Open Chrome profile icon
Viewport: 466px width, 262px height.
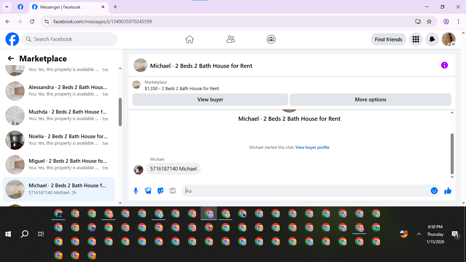pos(446,21)
